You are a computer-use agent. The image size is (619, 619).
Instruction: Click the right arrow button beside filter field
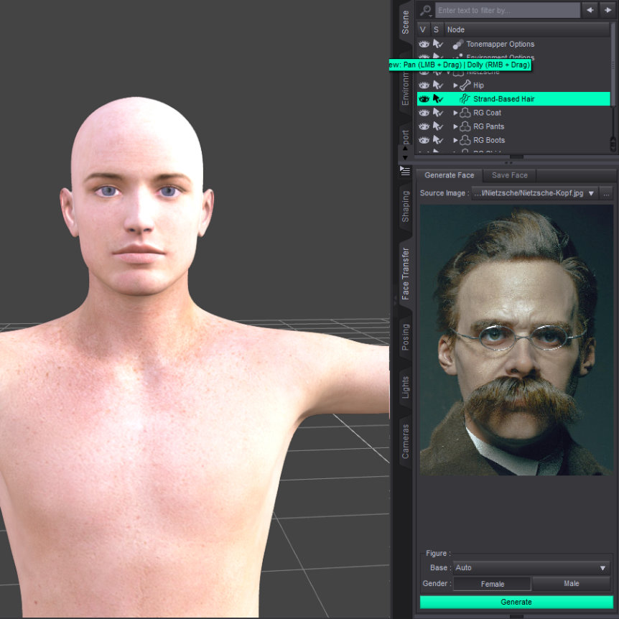(x=608, y=10)
